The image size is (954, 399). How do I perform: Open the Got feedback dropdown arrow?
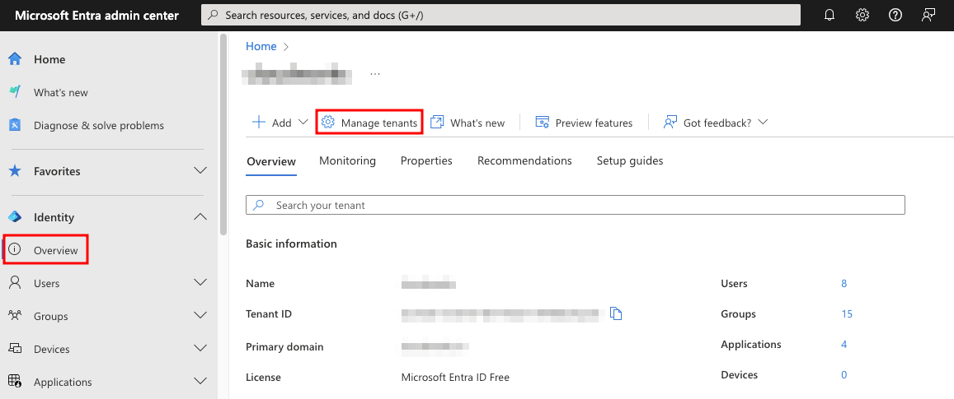coord(763,122)
